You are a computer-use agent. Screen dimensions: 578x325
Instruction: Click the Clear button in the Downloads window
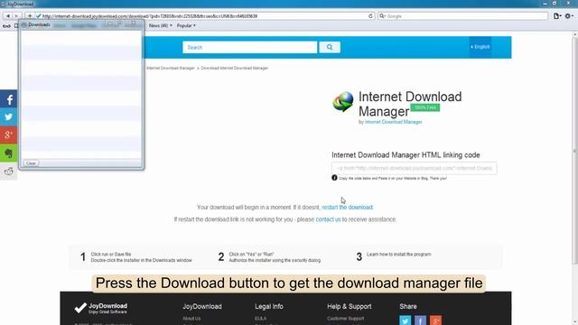(x=31, y=163)
